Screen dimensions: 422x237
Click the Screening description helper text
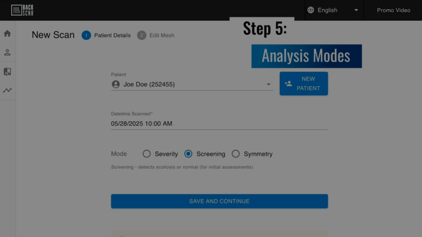pos(182,167)
